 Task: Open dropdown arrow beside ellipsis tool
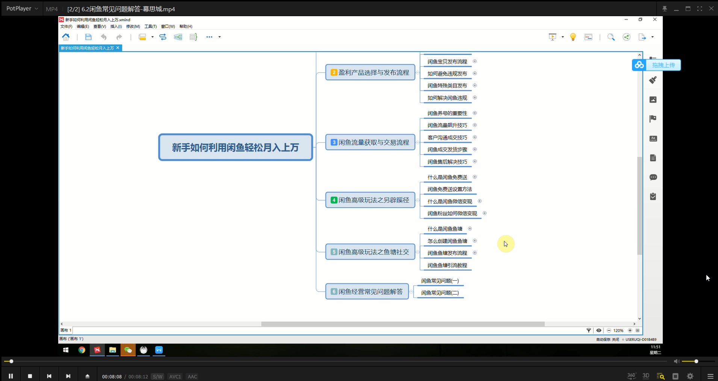click(219, 37)
